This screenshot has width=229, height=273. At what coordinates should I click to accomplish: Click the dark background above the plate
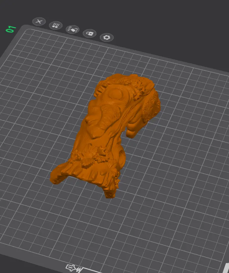[x=157, y=21]
